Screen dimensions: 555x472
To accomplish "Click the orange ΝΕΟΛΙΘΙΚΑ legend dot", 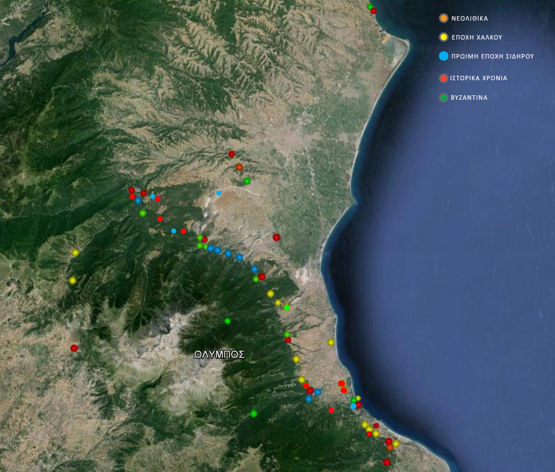I will coord(443,18).
